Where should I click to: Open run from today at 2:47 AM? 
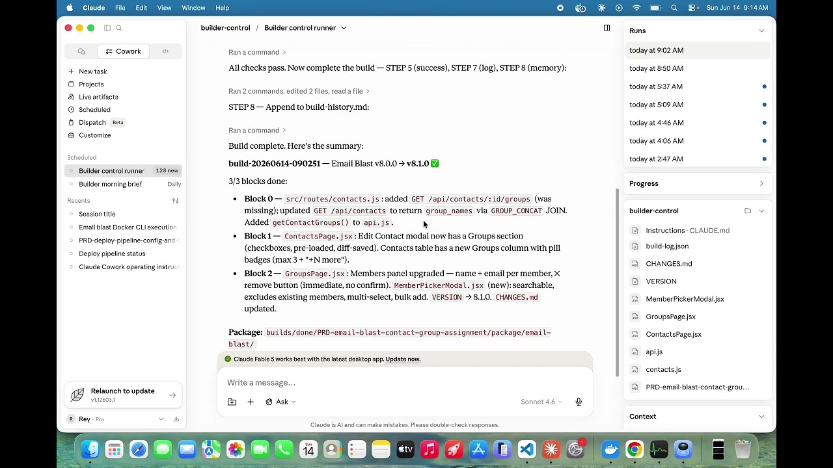(698, 159)
